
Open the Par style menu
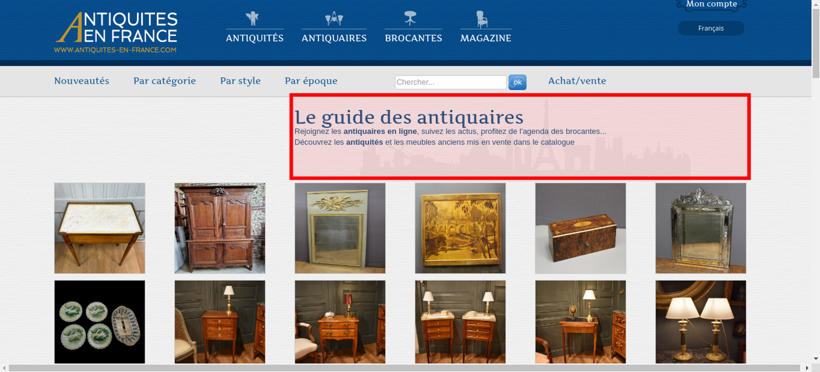click(240, 81)
